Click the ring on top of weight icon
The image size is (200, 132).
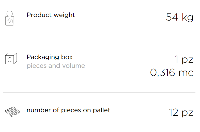pos(10,14)
